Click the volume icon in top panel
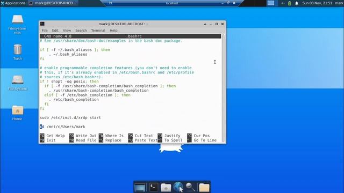The width and height of the screenshot is (344, 193). 283,3
